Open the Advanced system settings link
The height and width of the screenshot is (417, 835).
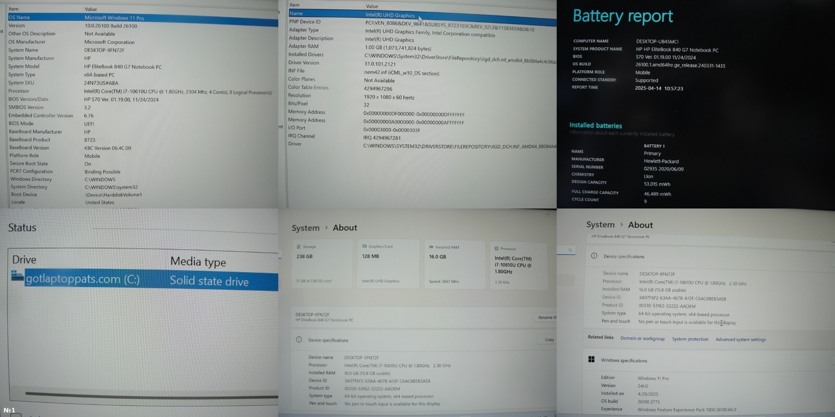pos(741,339)
